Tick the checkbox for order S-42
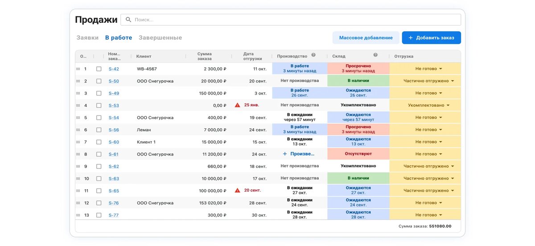The width and height of the screenshot is (535, 246). click(99, 69)
